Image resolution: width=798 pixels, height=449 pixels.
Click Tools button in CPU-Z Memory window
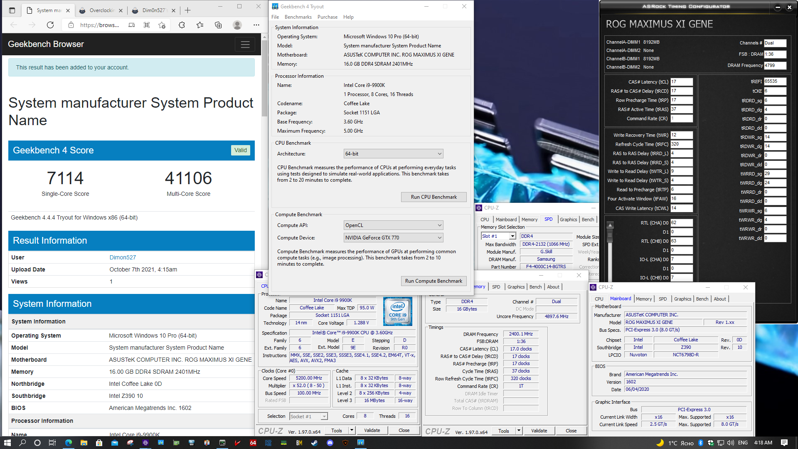tap(504, 431)
